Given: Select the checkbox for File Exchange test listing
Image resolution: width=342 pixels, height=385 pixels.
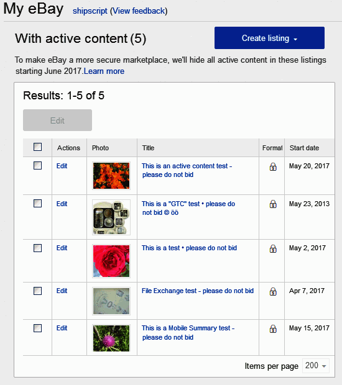Looking at the screenshot, I should click(37, 291).
